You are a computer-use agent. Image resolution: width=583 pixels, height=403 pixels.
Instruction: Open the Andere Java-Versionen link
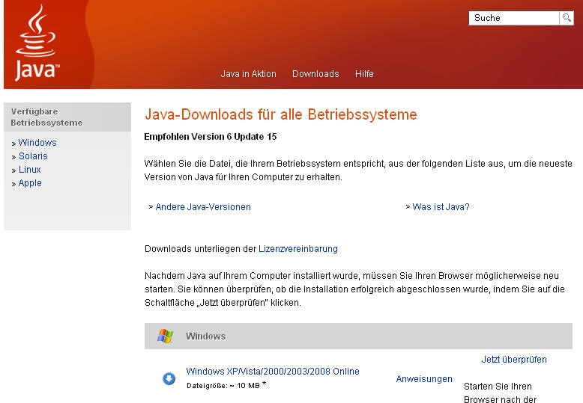pyautogui.click(x=203, y=207)
